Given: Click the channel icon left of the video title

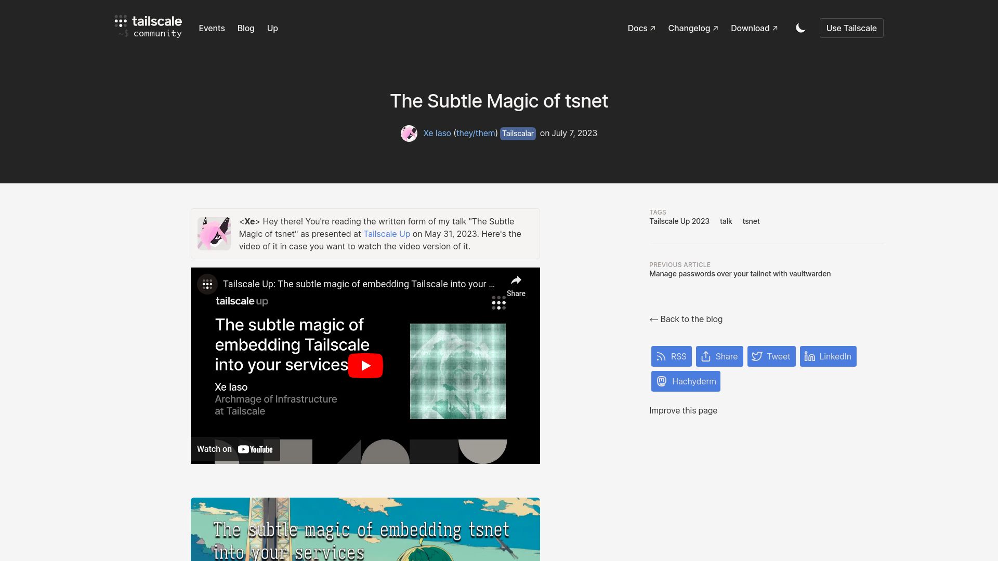Looking at the screenshot, I should [207, 284].
